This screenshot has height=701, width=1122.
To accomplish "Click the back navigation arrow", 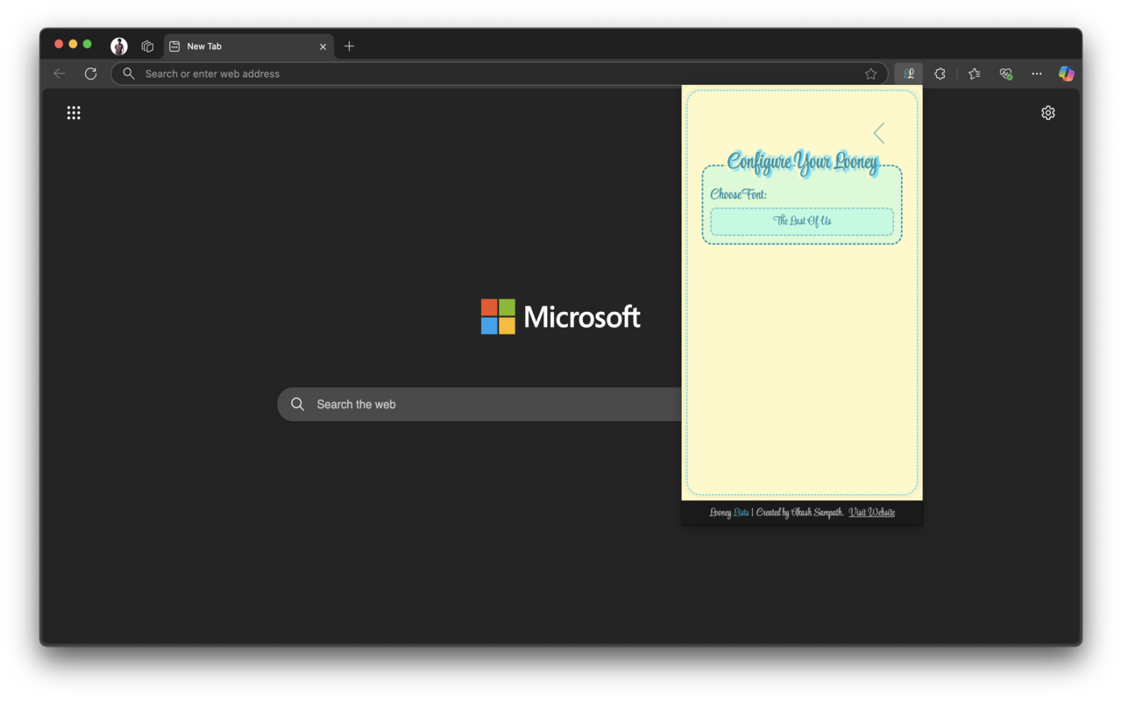I will click(60, 74).
